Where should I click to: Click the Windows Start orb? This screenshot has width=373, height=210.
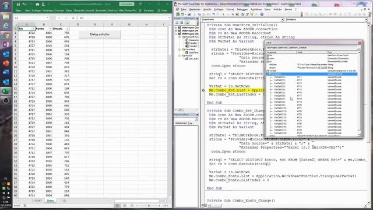click(6, 5)
